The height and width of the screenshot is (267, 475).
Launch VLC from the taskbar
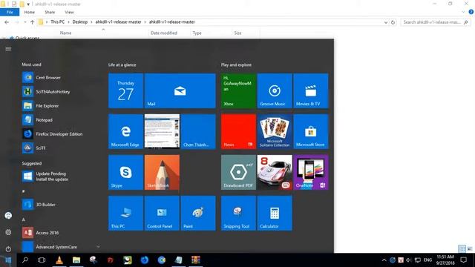click(59, 260)
